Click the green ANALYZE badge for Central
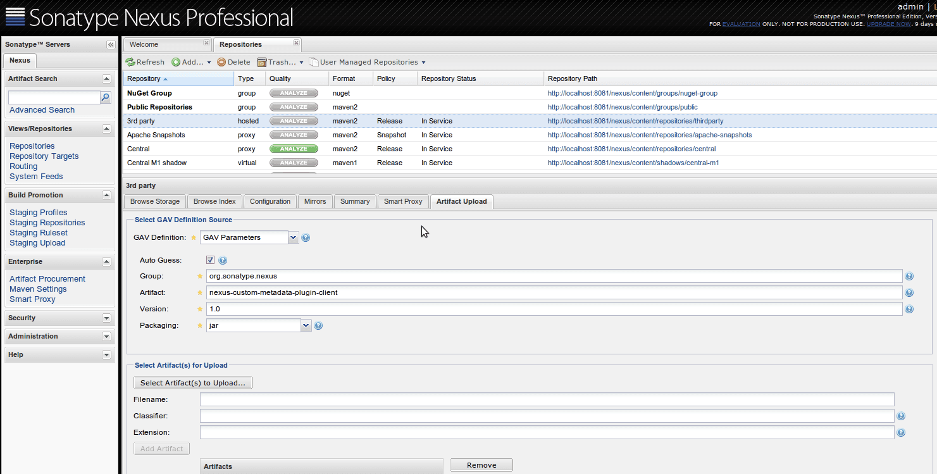The height and width of the screenshot is (474, 937). pos(294,149)
